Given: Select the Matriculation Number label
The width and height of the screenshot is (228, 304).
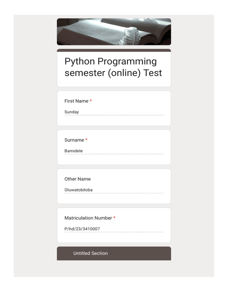Looking at the screenshot, I should 88,218.
